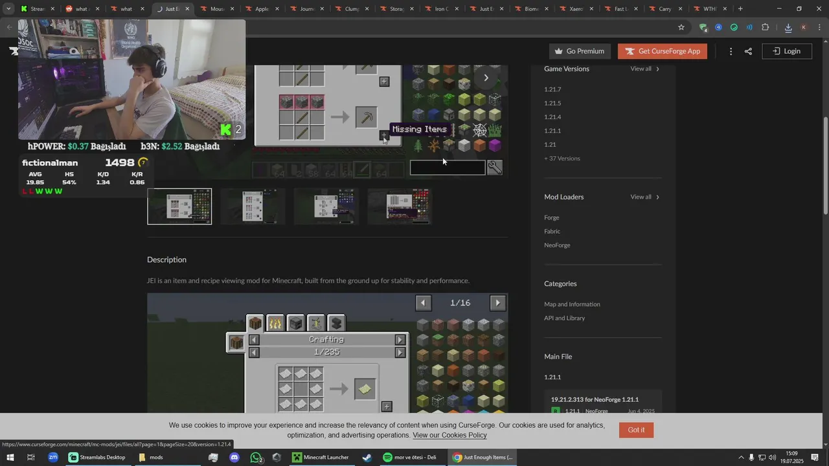Bookmark this page with the star icon
This screenshot has height=466, width=829.
[x=681, y=27]
